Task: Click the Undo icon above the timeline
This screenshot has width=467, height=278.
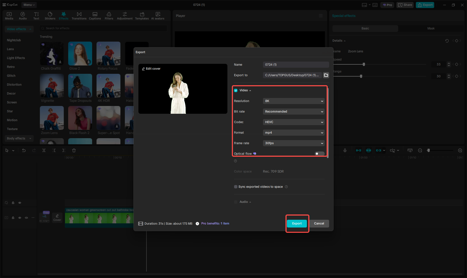Action: coord(24,150)
